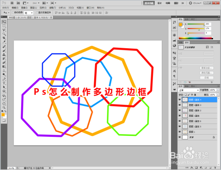Select the Dodge tool

point(4,75)
